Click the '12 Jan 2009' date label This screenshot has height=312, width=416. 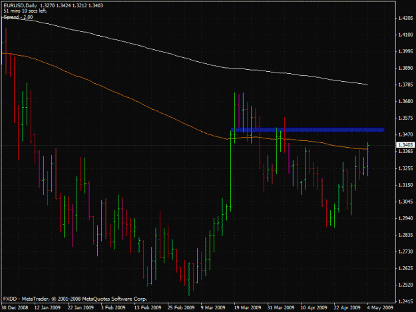pyautogui.click(x=47, y=307)
